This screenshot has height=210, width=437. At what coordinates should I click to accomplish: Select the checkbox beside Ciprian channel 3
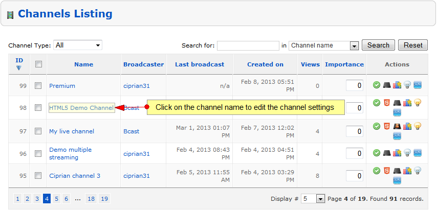tap(38, 175)
